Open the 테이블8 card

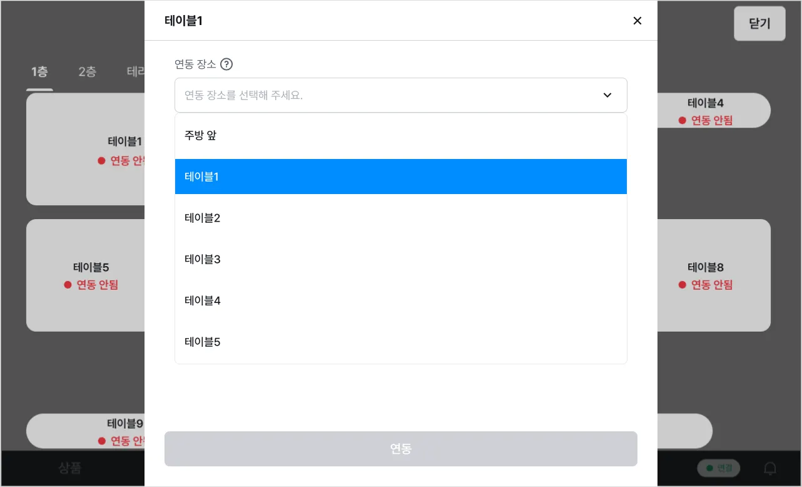click(713, 275)
